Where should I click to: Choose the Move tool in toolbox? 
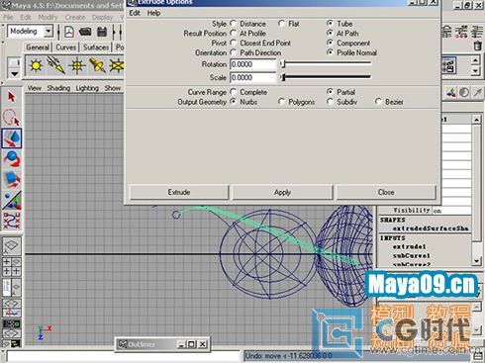point(12,138)
